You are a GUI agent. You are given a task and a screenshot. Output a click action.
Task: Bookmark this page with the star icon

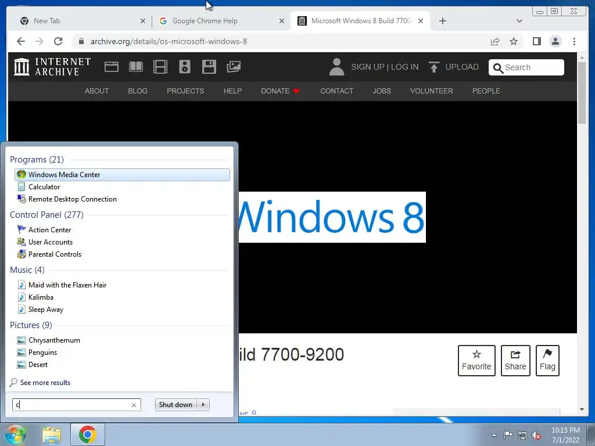coord(514,41)
